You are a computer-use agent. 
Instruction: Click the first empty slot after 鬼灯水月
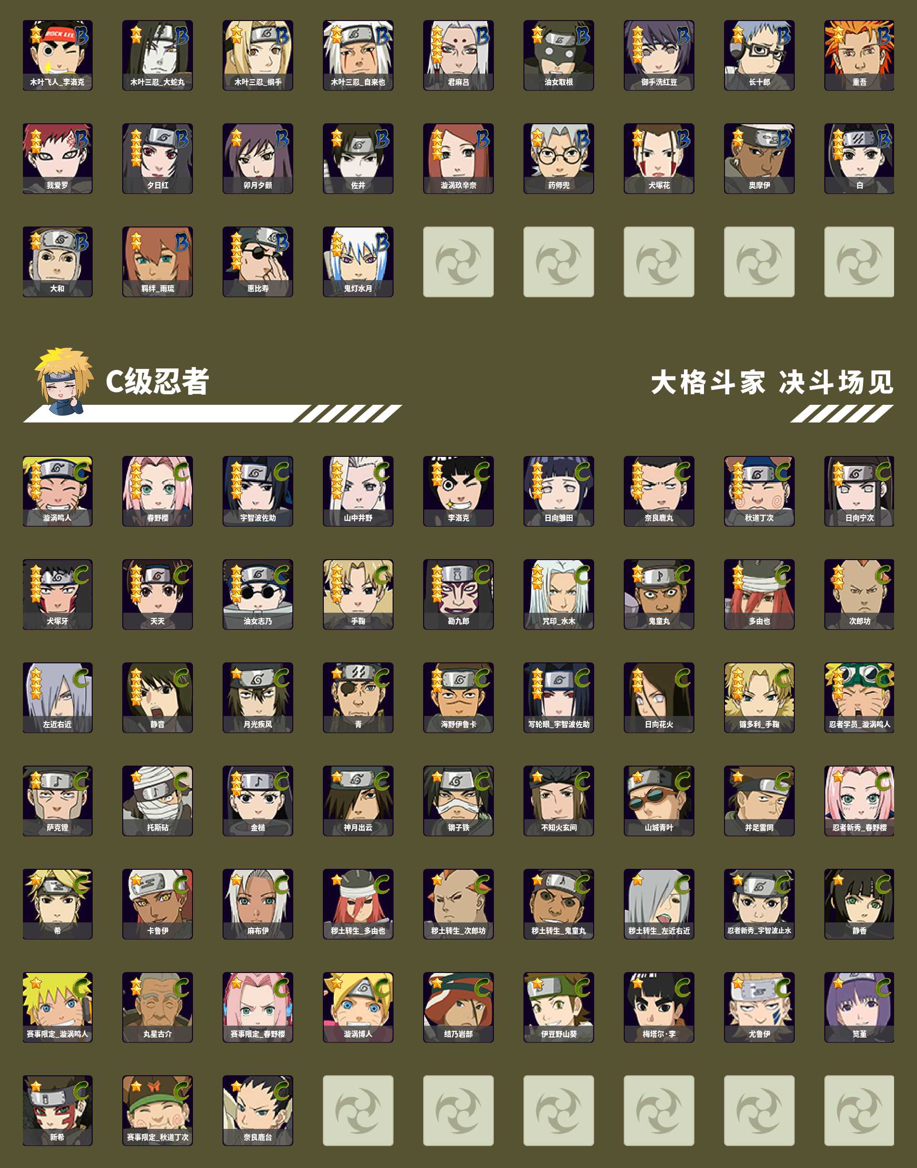pyautogui.click(x=458, y=261)
